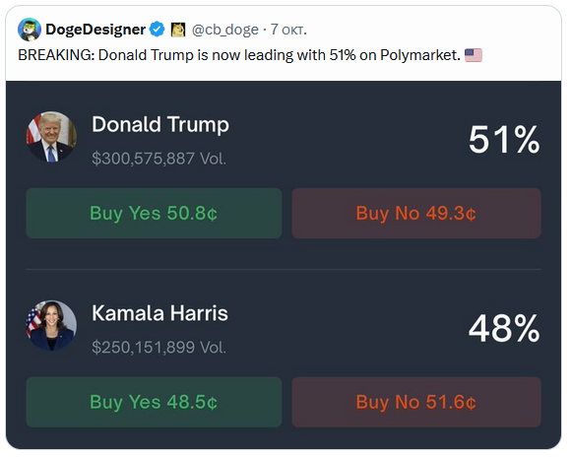571x458 pixels.
Task: Buy No 51.6¢ on Kamala Harris
Action: pos(416,402)
